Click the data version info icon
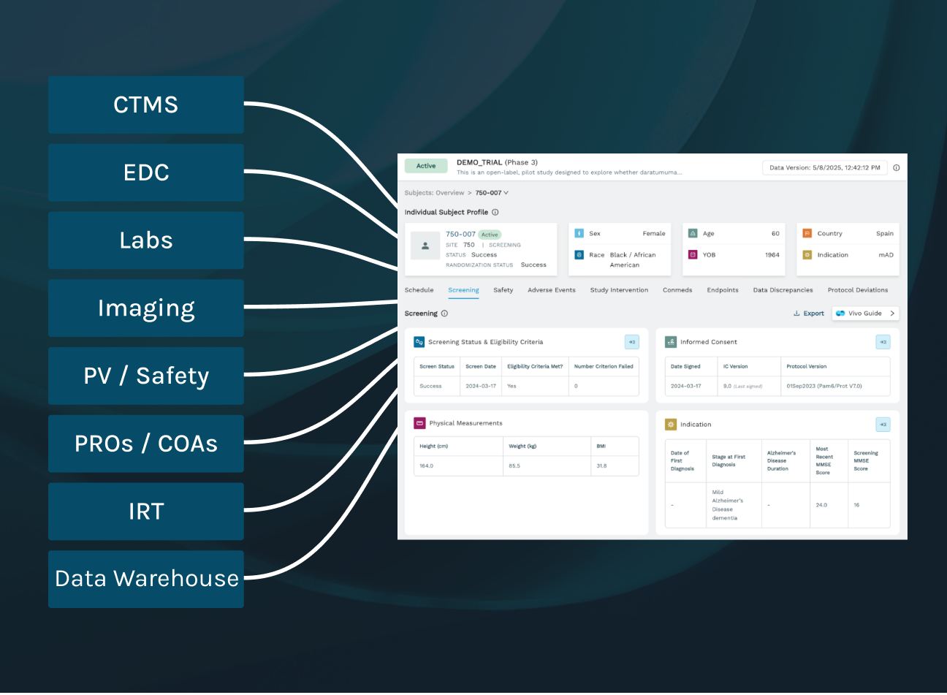 click(x=897, y=167)
